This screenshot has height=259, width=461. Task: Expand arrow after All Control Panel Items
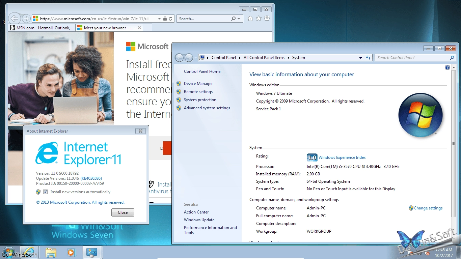pos(289,58)
